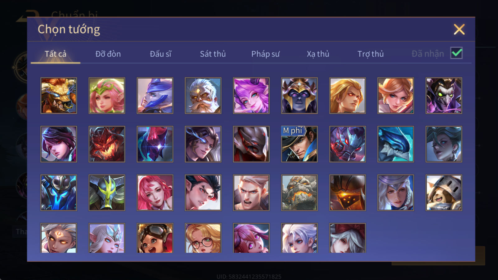This screenshot has height=280, width=498.
Task: Select the green-eyed plague mask hero
Action: click(x=444, y=96)
